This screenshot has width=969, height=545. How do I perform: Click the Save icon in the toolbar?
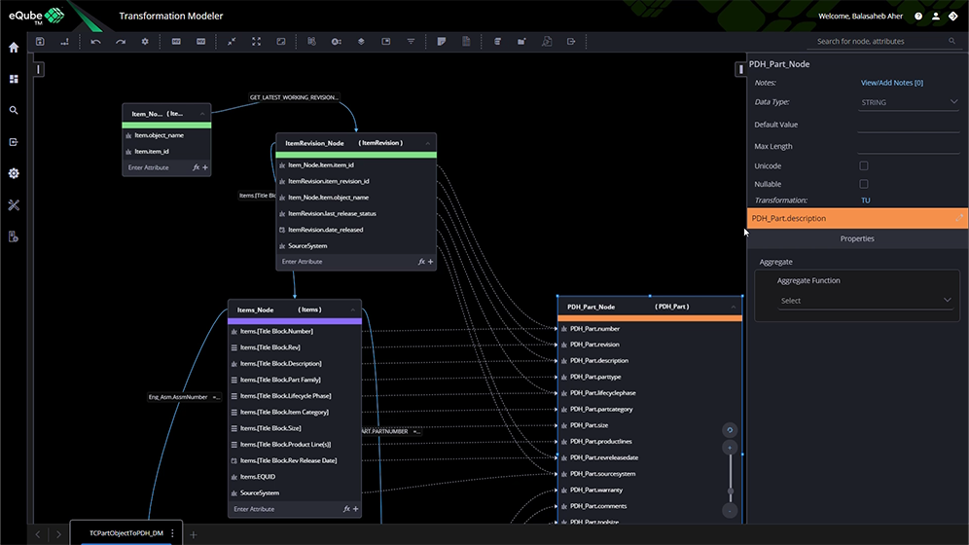40,42
